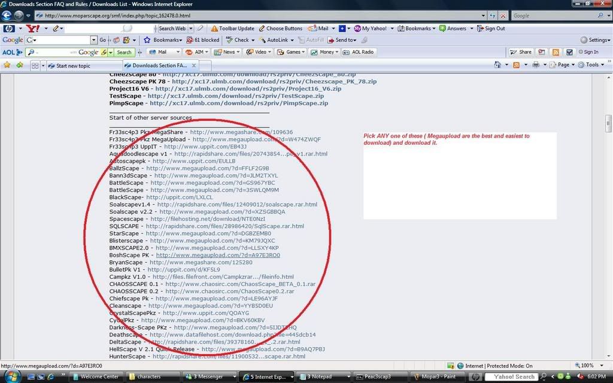The width and height of the screenshot is (613, 383).
Task: Click the Favorites Center star icon
Action: [x=7, y=65]
